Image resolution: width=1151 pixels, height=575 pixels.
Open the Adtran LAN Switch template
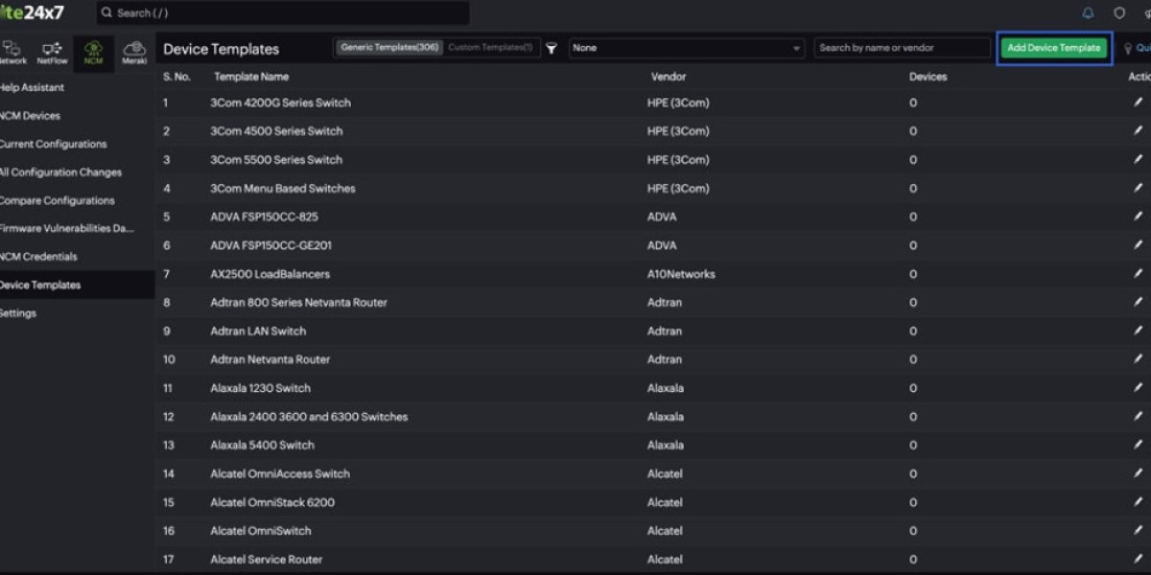(x=258, y=332)
